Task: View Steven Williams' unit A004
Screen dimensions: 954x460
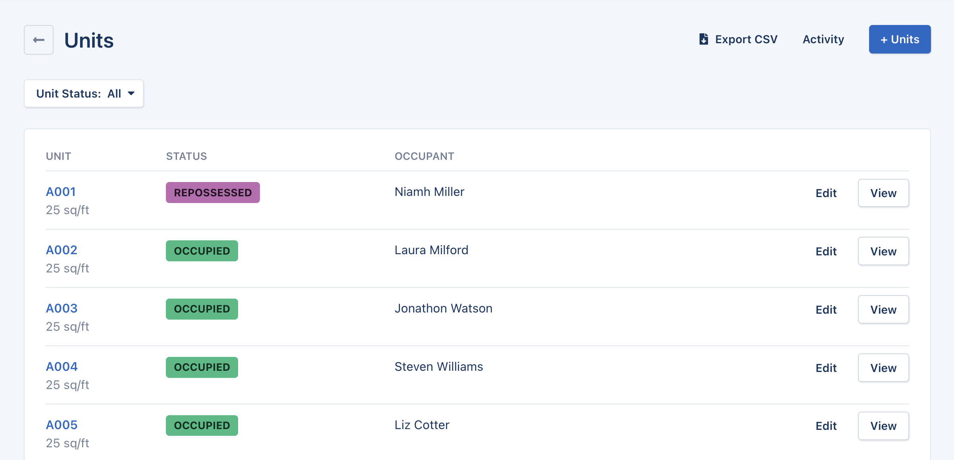Action: click(883, 368)
